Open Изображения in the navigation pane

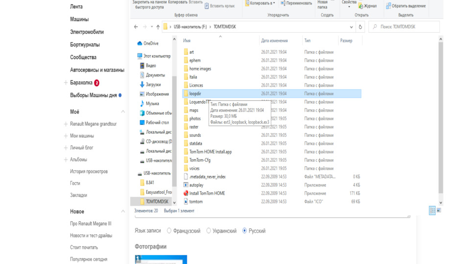pyautogui.click(x=154, y=94)
